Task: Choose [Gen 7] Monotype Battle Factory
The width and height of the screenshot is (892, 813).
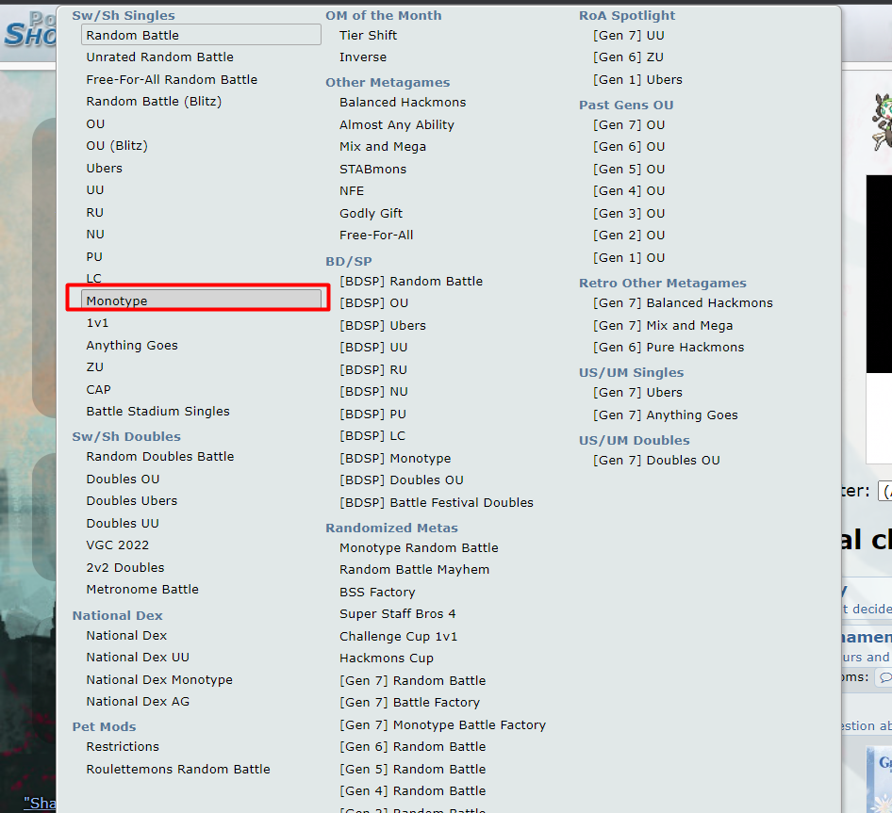Action: pyautogui.click(x=442, y=724)
